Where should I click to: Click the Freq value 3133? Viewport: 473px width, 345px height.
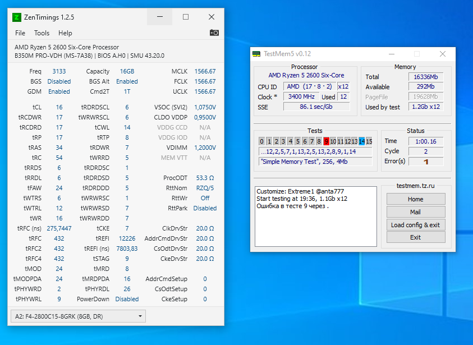click(x=59, y=71)
